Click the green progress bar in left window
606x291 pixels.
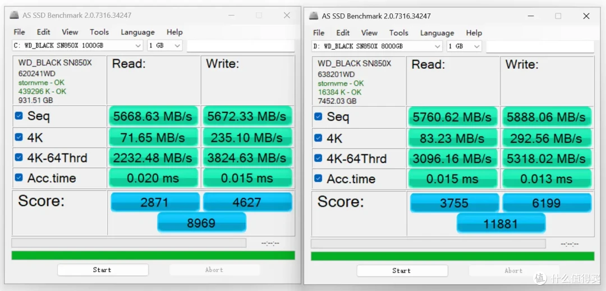[x=153, y=255]
